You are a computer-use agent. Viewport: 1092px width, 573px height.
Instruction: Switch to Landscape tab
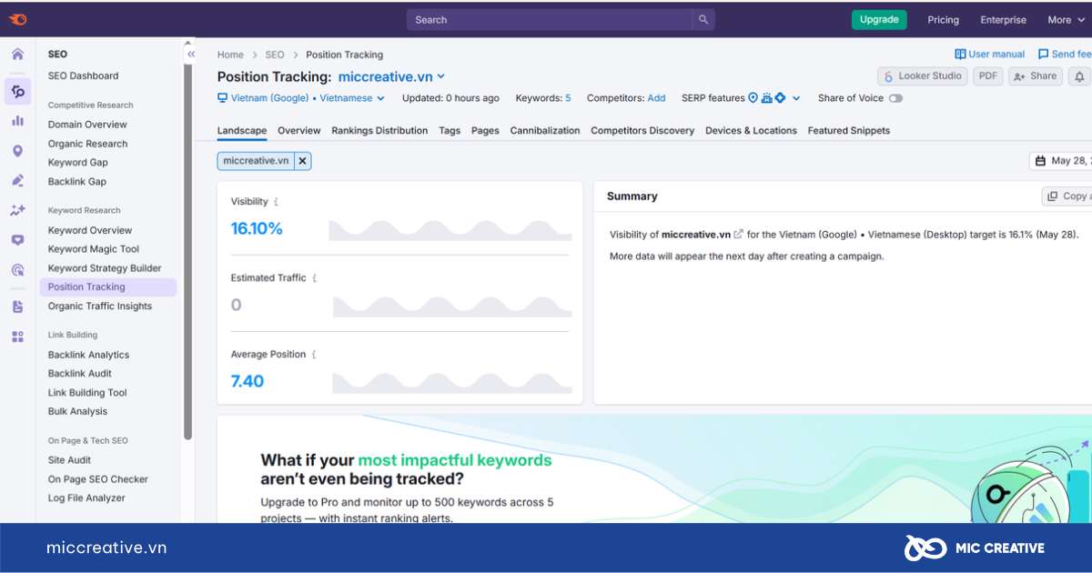(x=242, y=131)
